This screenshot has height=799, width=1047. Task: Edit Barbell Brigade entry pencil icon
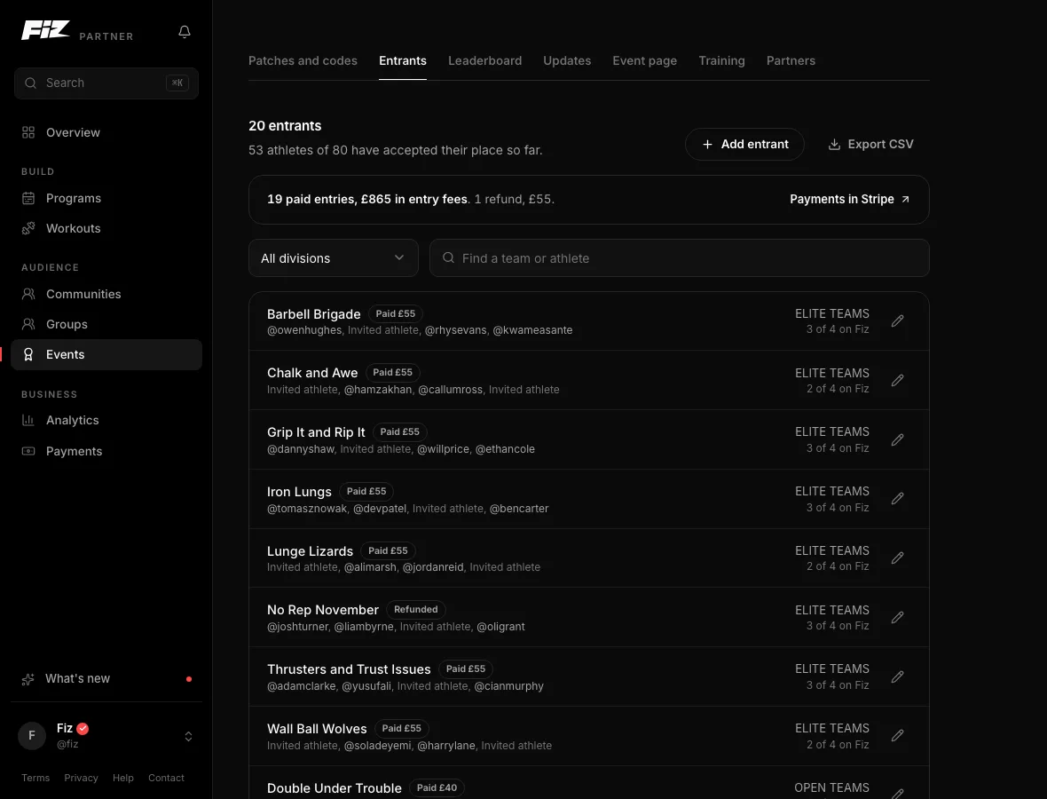click(897, 320)
